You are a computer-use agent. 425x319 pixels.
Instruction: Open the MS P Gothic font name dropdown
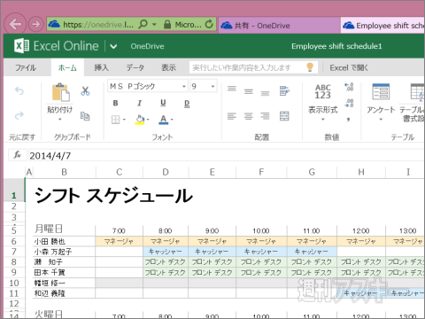click(184, 86)
